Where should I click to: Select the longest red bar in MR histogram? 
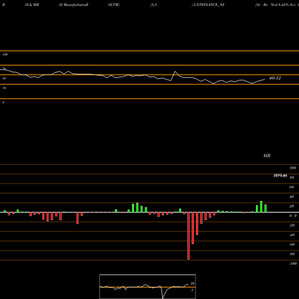coord(188,236)
